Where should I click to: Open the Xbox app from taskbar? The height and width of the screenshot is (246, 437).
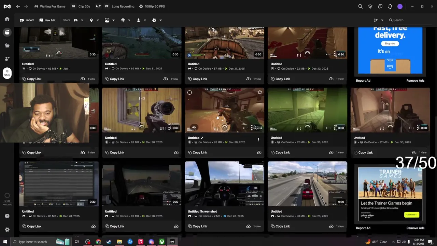(x=162, y=242)
